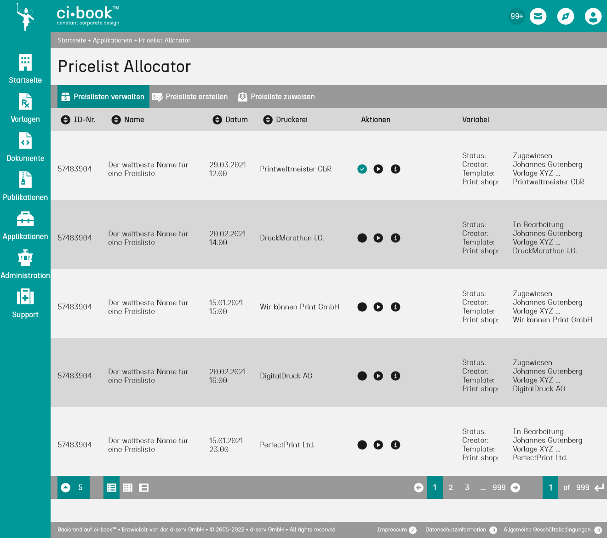
Task: Click info icon for PerfectPrint Ltd. row
Action: 395,445
